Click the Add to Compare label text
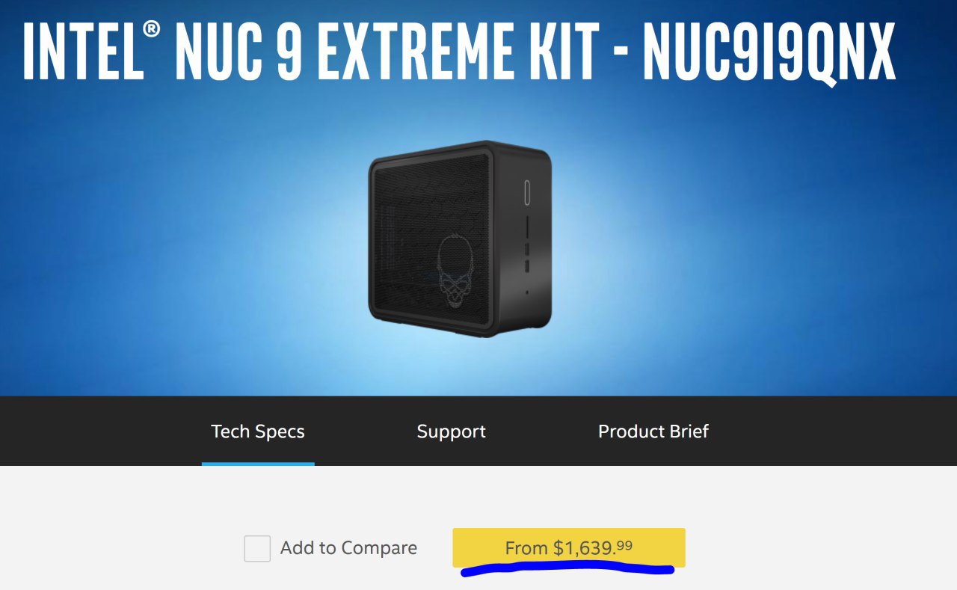The width and height of the screenshot is (957, 590). coord(348,548)
